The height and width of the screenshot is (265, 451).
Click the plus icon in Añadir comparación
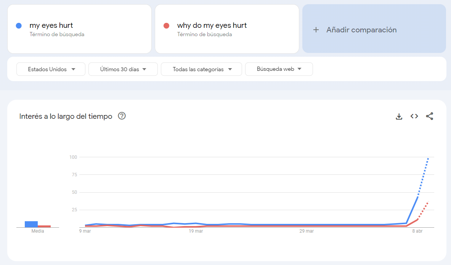tap(316, 30)
